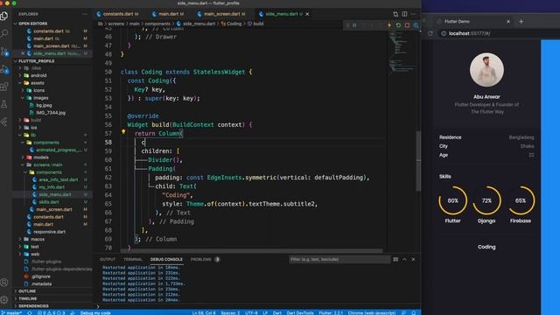Viewport: 560px width, 315px height.
Task: Open the Testing flask view
Action: coord(4,104)
